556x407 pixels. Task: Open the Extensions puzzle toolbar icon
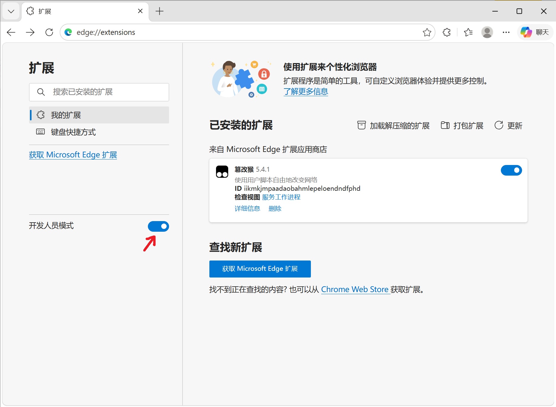tap(447, 32)
